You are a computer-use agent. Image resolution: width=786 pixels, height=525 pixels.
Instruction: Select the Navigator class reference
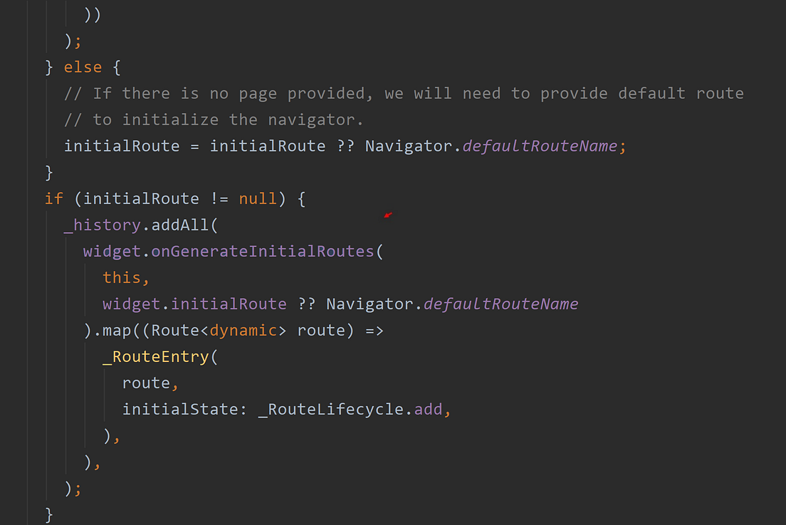(409, 145)
